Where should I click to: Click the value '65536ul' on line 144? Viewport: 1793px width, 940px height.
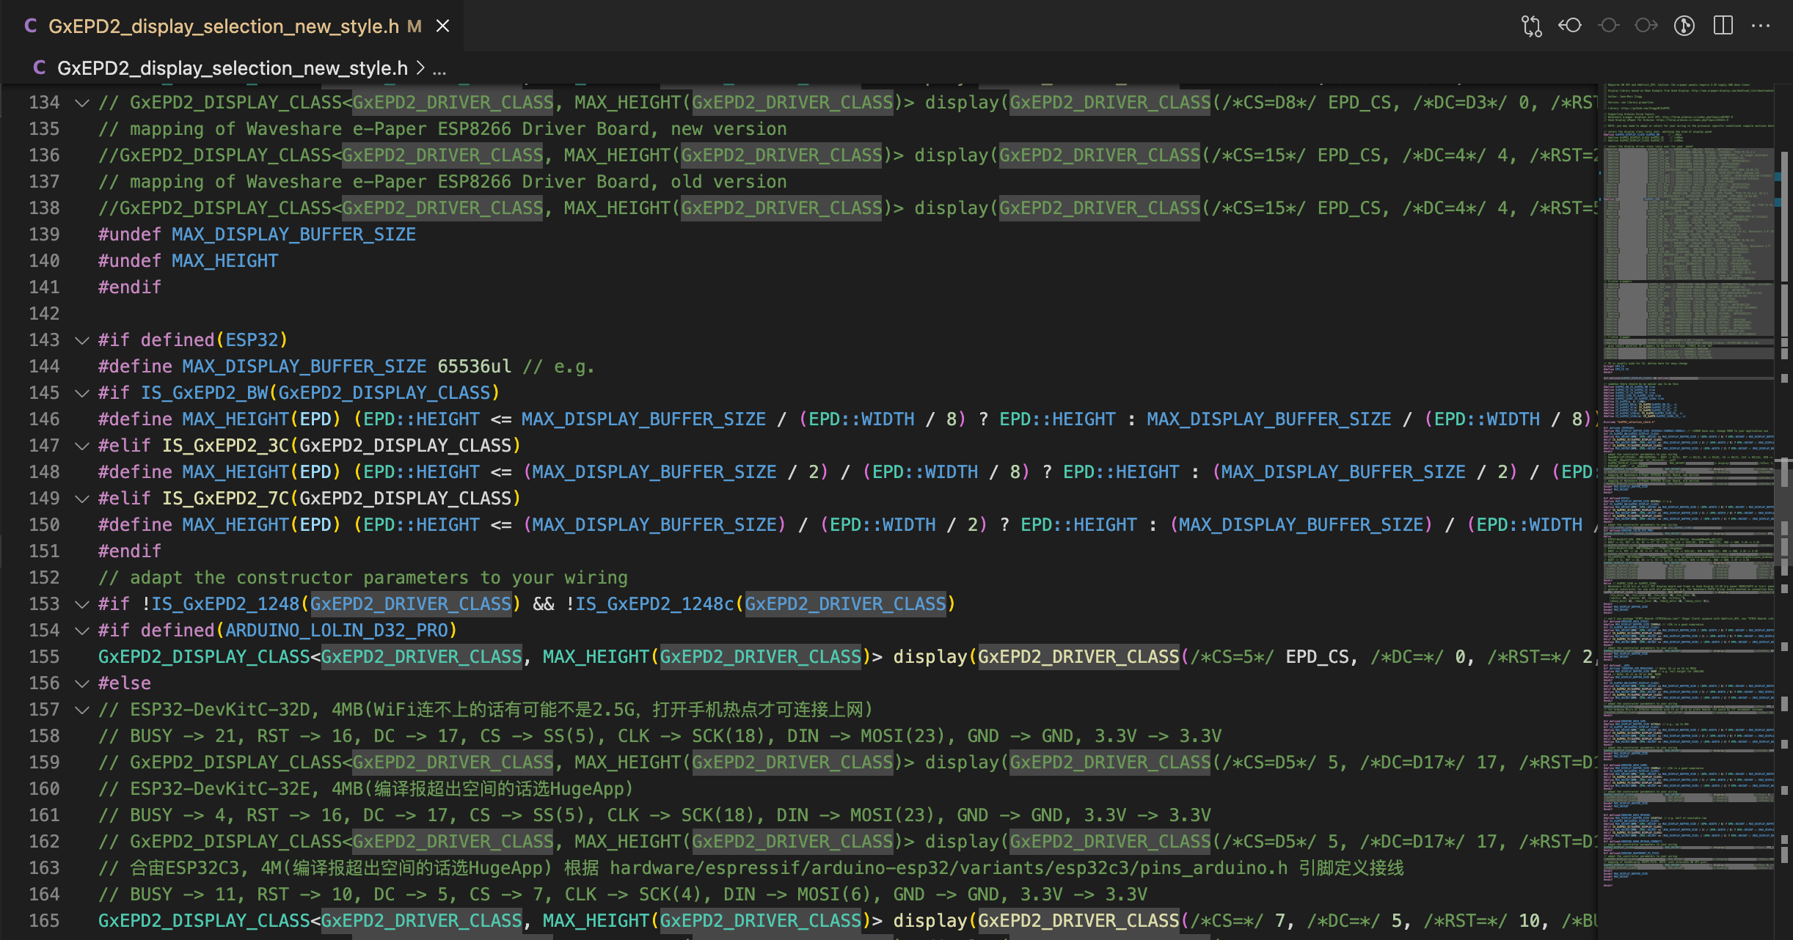[x=474, y=367]
